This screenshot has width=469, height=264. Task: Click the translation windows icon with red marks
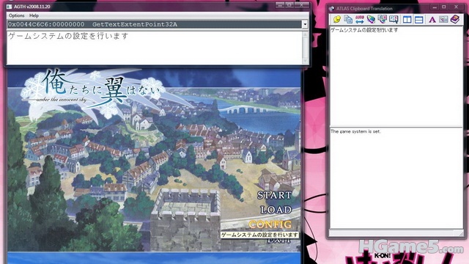(x=383, y=20)
